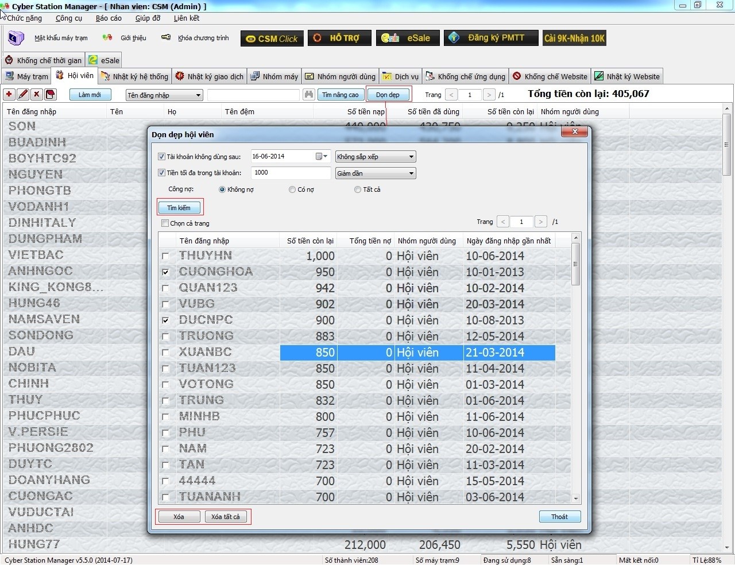Click the Khóa chương trình key icon
The image size is (735, 565).
[166, 38]
